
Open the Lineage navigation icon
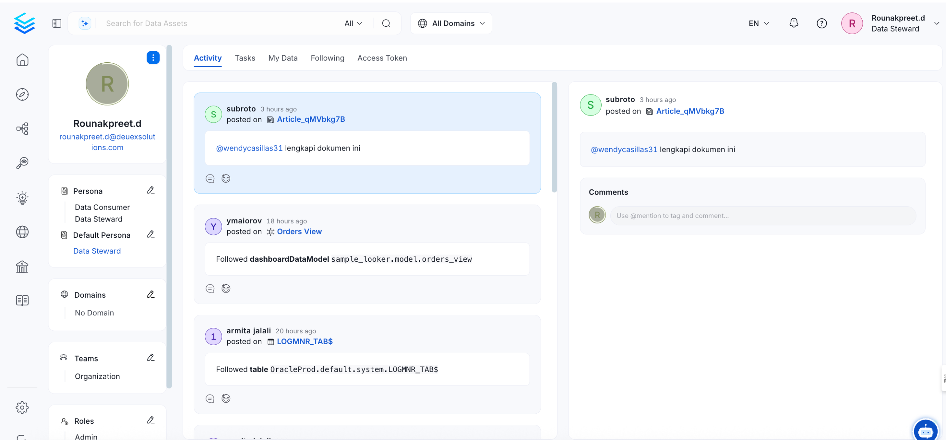click(22, 128)
